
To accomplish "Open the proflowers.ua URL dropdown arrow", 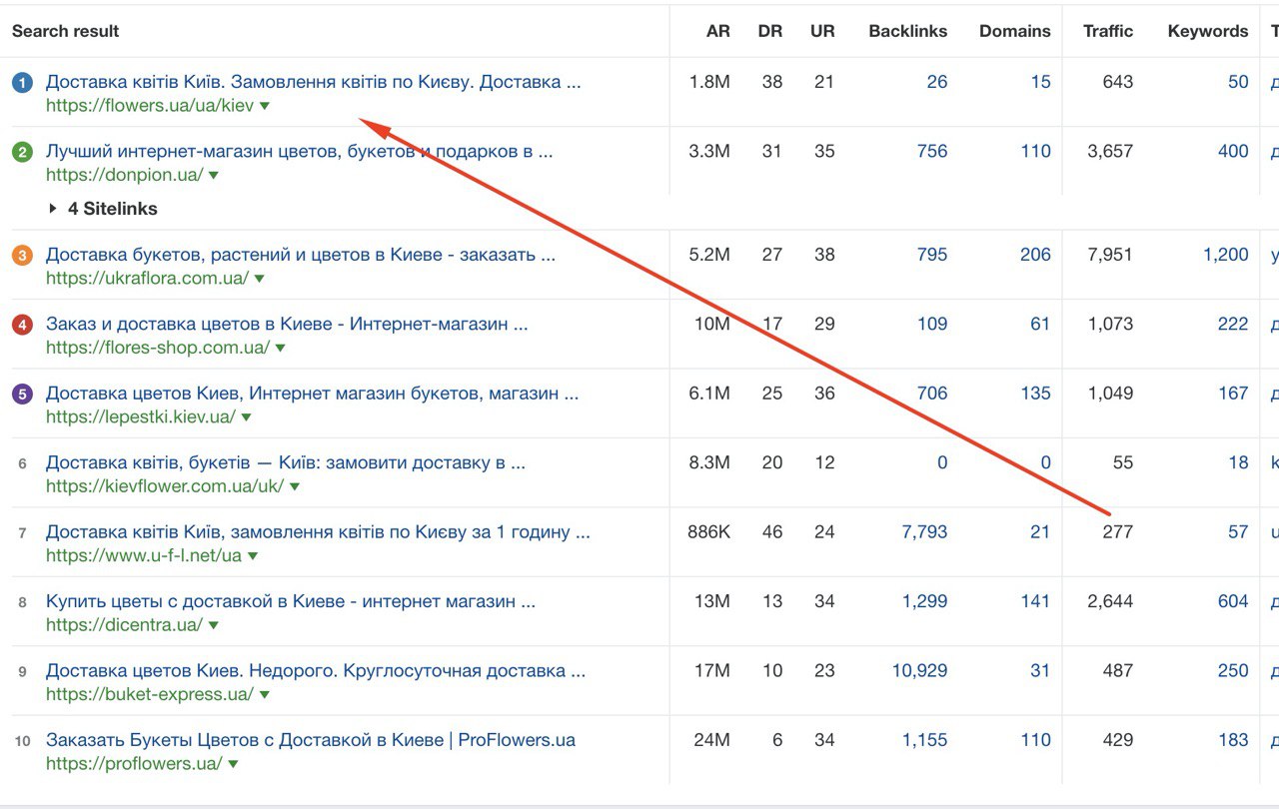I will tap(233, 765).
